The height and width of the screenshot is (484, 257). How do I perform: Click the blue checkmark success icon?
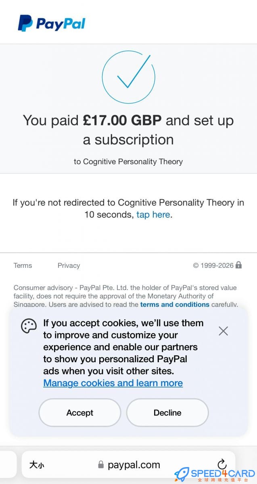click(x=128, y=77)
